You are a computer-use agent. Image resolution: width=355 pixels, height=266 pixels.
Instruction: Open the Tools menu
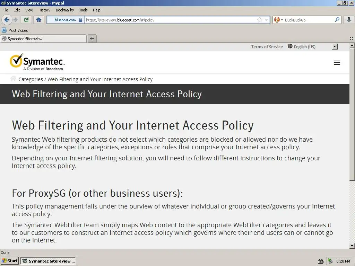coord(83,10)
